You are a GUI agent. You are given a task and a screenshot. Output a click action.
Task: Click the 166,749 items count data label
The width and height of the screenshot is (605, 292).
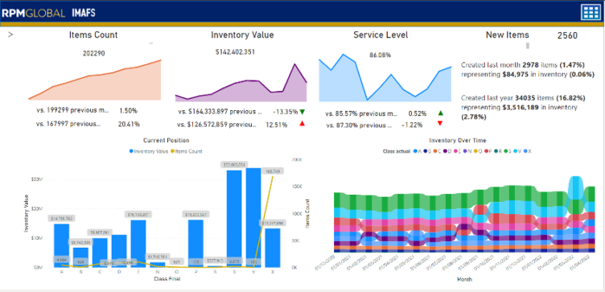[273, 171]
